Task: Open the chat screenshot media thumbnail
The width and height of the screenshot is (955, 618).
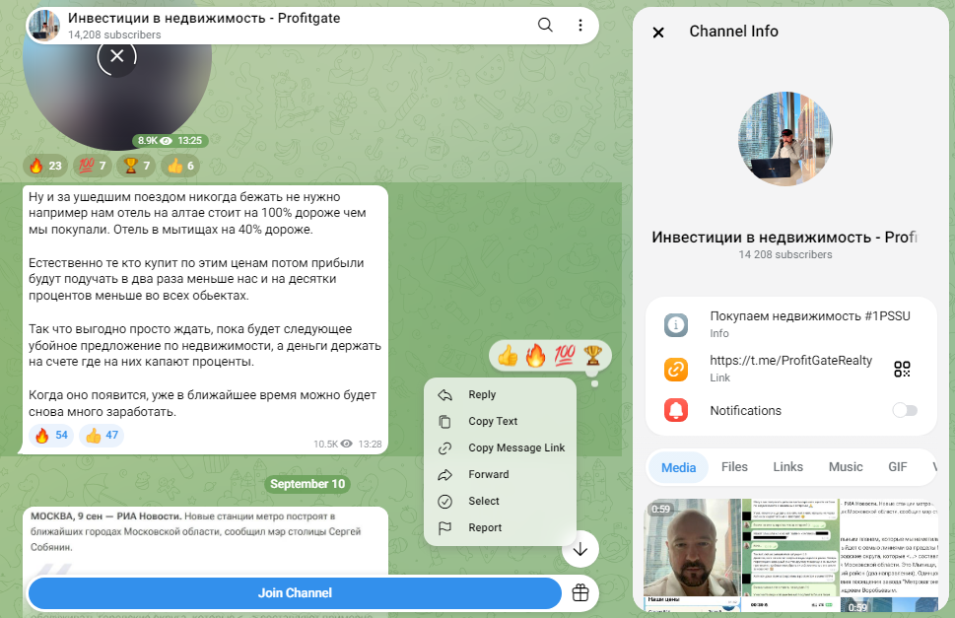Action: pos(790,547)
